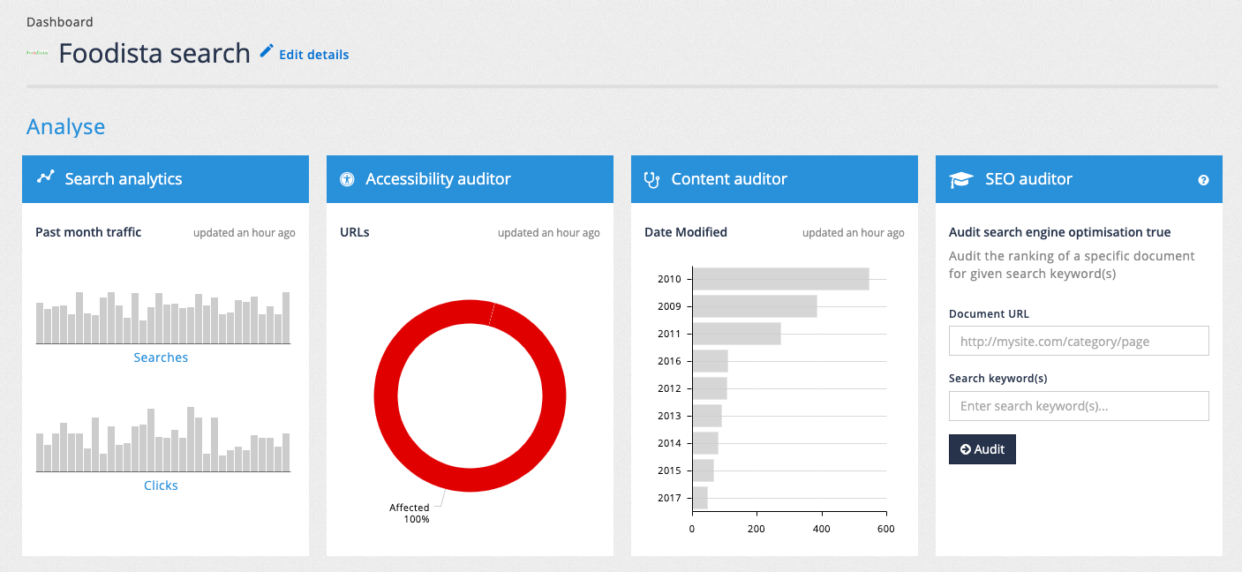Viewport: 1242px width, 572px height.
Task: Click the Content auditor header icon
Action: coord(651,178)
